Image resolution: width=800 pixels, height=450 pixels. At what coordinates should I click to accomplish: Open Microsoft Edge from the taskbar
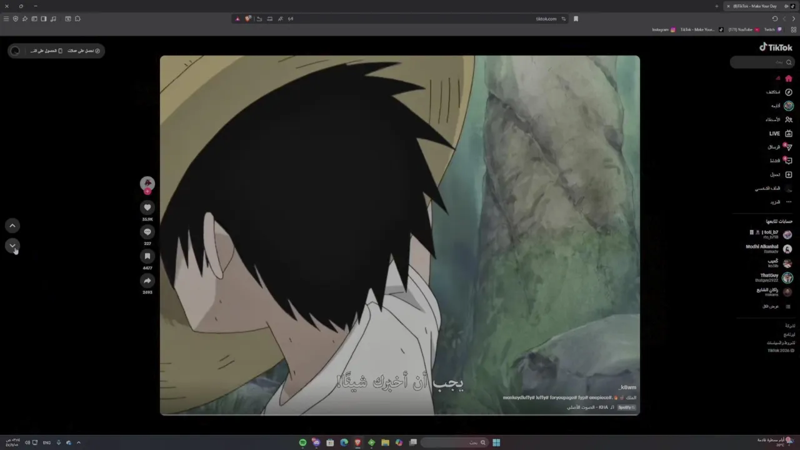point(344,442)
